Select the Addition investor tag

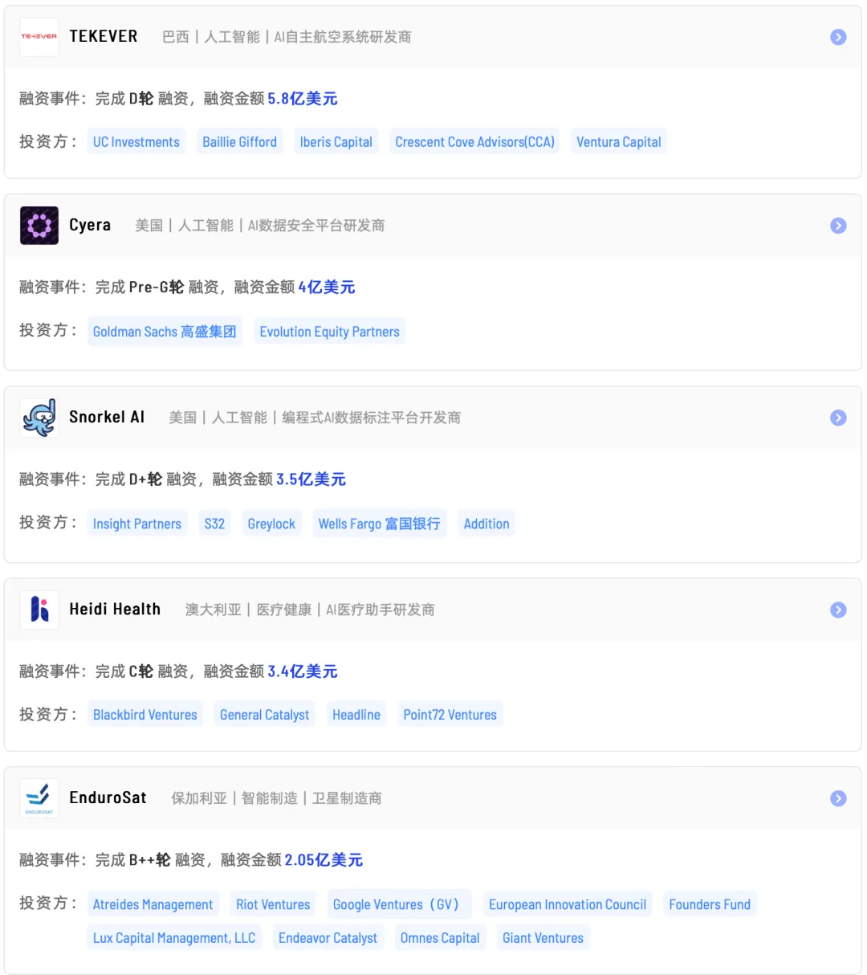pos(486,524)
